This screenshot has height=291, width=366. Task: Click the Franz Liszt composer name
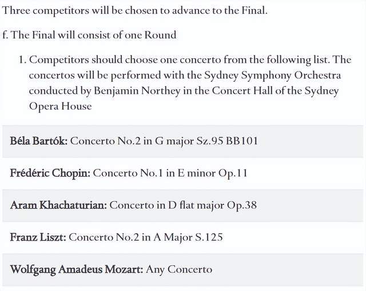pos(38,237)
